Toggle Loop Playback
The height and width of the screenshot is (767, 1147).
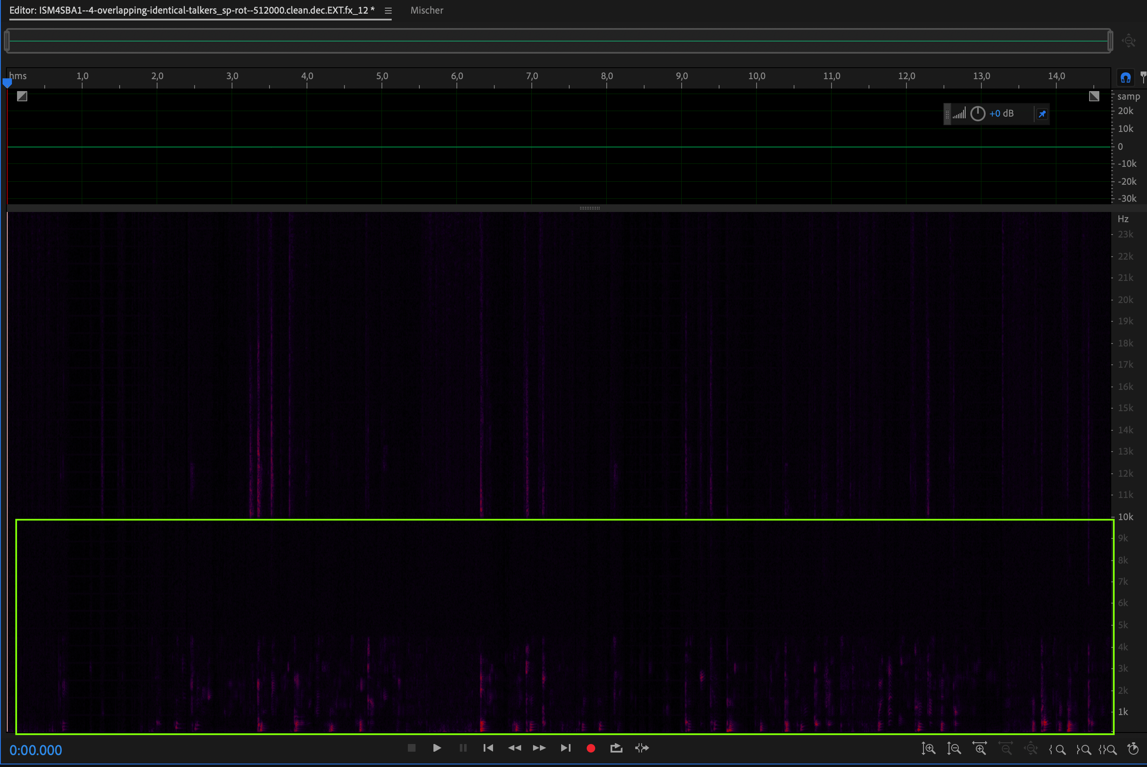(x=616, y=748)
